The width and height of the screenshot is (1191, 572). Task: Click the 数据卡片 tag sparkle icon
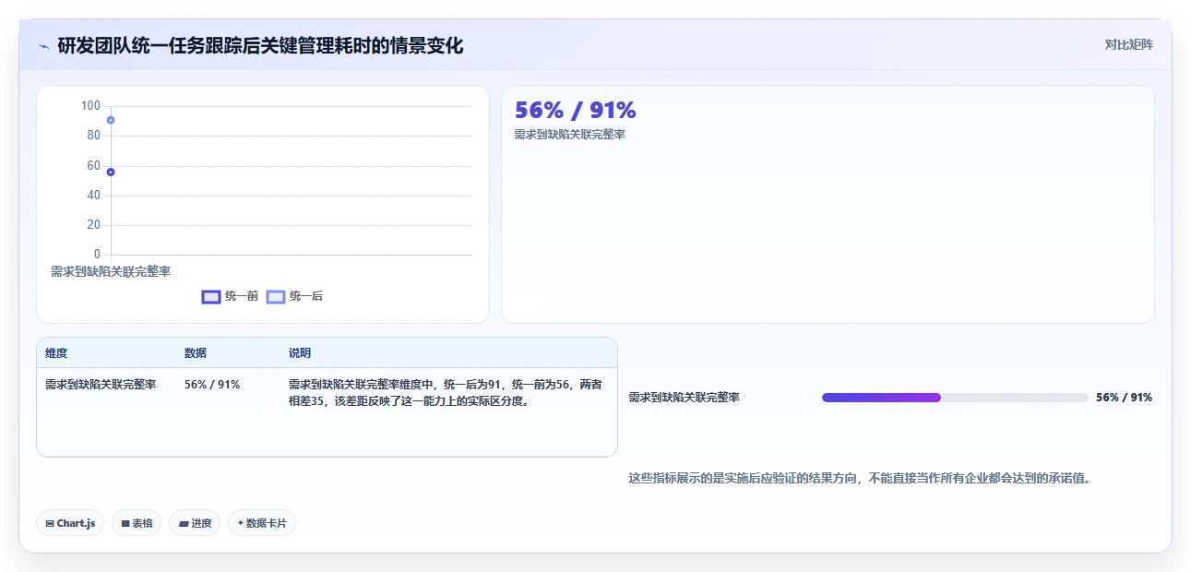pyautogui.click(x=241, y=523)
